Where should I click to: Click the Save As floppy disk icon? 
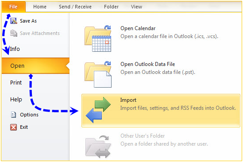pyautogui.click(x=14, y=21)
